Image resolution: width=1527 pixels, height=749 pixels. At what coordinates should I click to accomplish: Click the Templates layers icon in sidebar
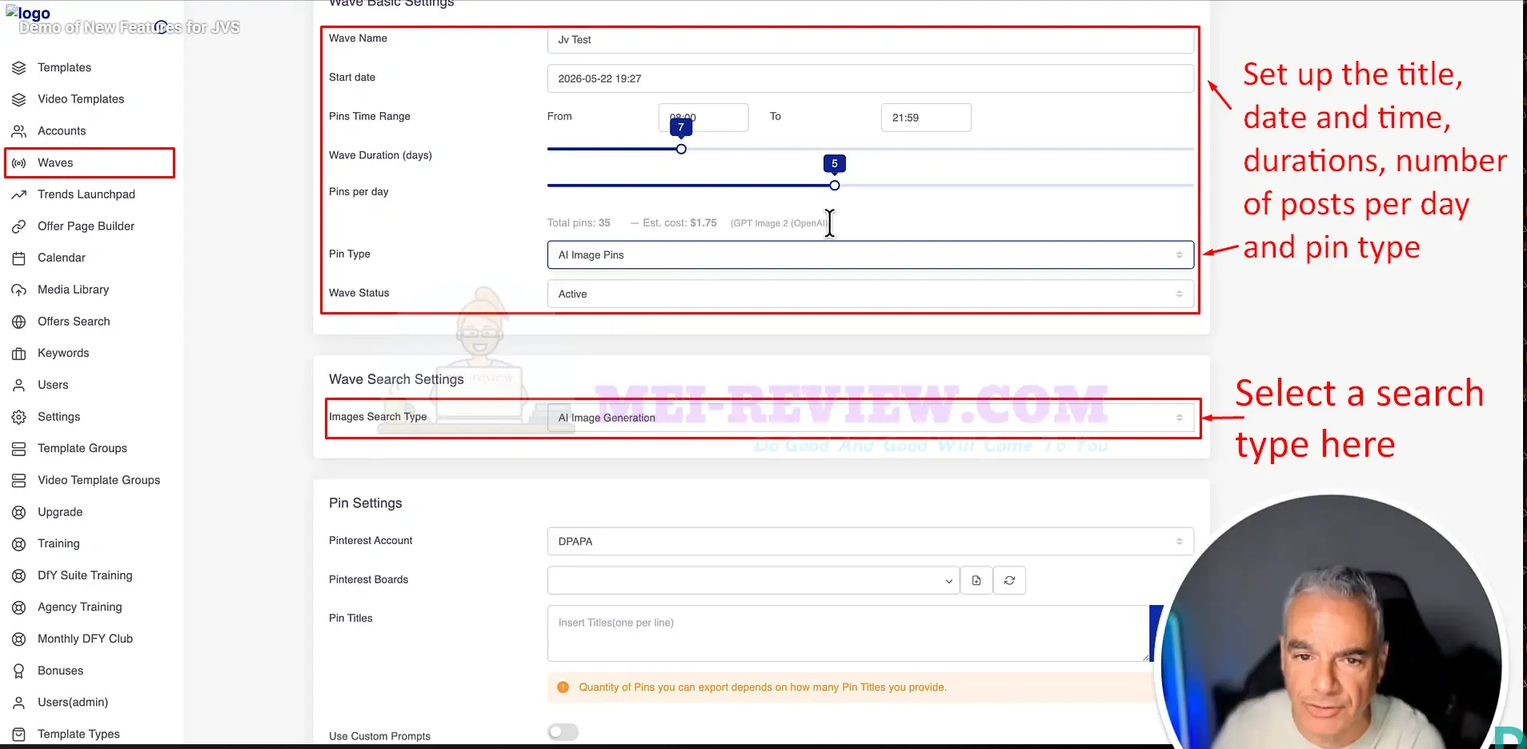tap(19, 68)
